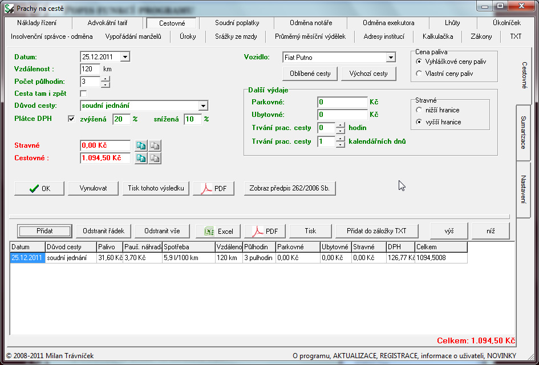This screenshot has height=365, width=539.
Task: Click the gray copy icon next to Stravné
Action: point(154,146)
